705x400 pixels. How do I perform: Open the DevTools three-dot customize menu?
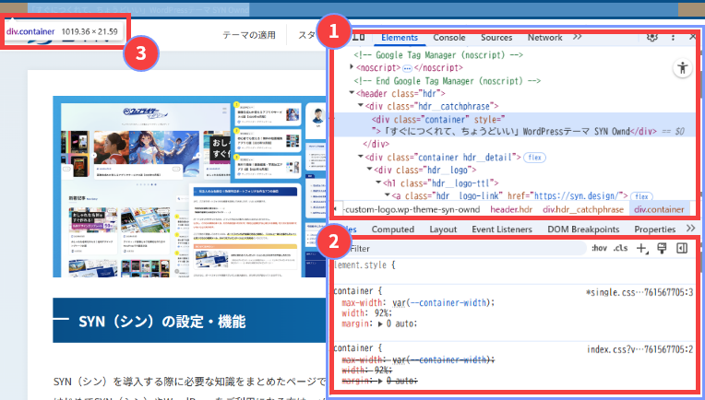point(673,38)
